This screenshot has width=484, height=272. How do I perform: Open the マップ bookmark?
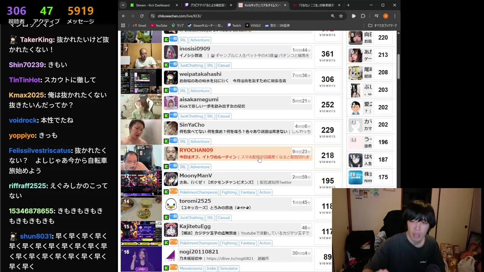(x=177, y=25)
